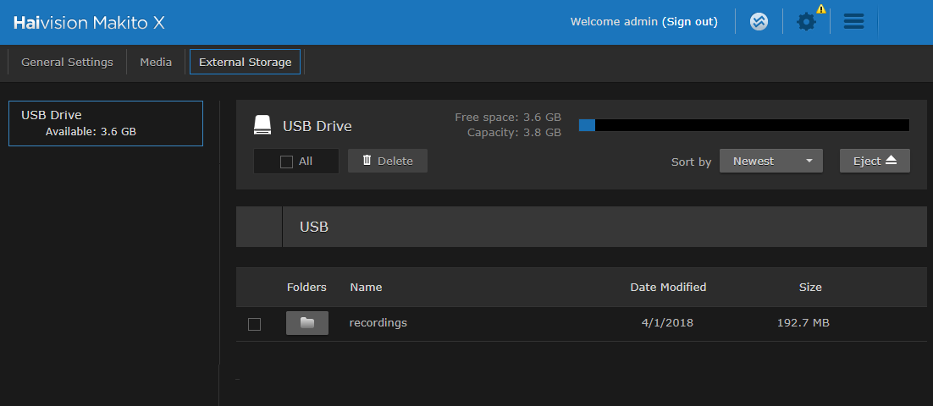
Task: Click the storage capacity usage bar
Action: 743,125
